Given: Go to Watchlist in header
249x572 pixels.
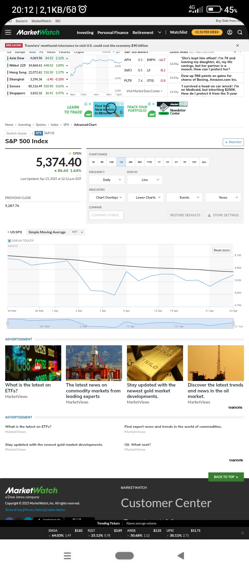Looking at the screenshot, I should pyautogui.click(x=179, y=32).
